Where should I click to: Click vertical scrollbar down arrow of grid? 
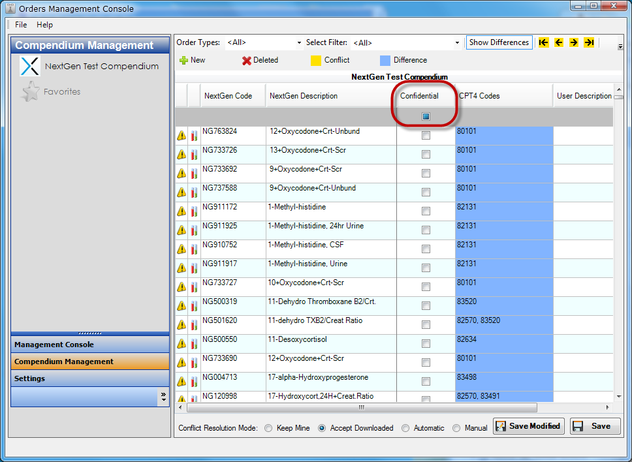point(619,397)
